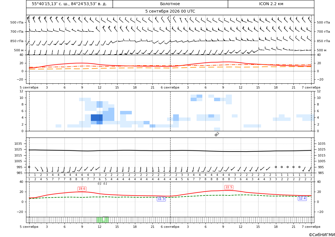The width and height of the screenshot is (335, 237).
Task: Click the coordinates cell in the header
Action: coord(69,4)
